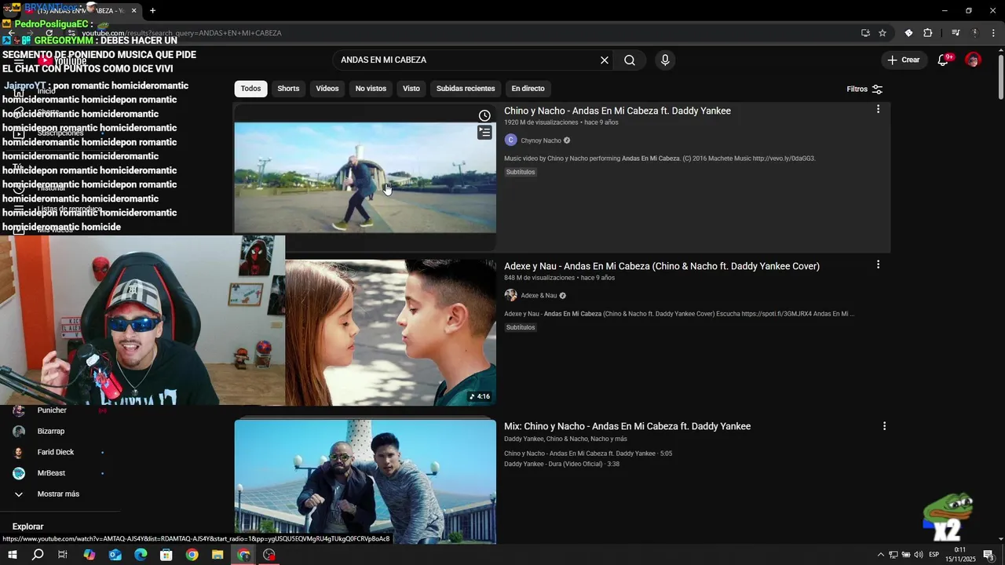The width and height of the screenshot is (1005, 565).
Task: Open Outlook from taskbar
Action: (x=115, y=555)
